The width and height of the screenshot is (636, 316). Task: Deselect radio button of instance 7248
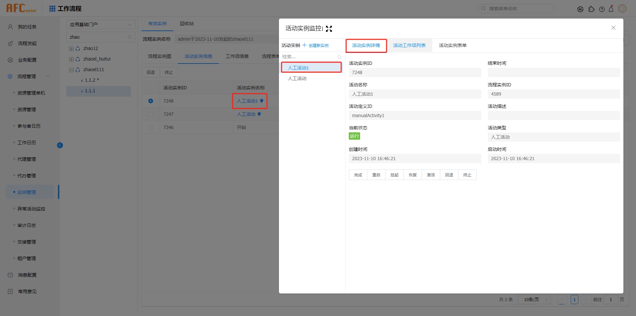[151, 101]
